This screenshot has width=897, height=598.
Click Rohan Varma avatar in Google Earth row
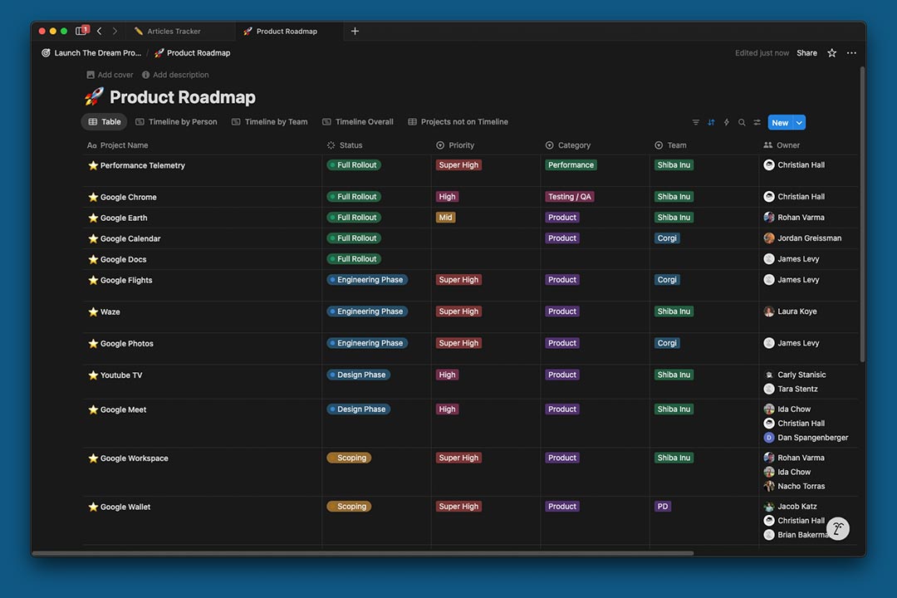769,218
